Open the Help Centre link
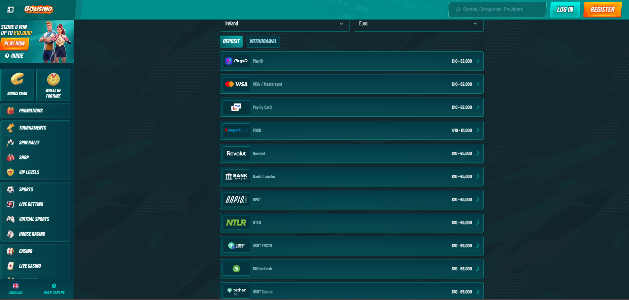The image size is (629, 300). [54, 289]
